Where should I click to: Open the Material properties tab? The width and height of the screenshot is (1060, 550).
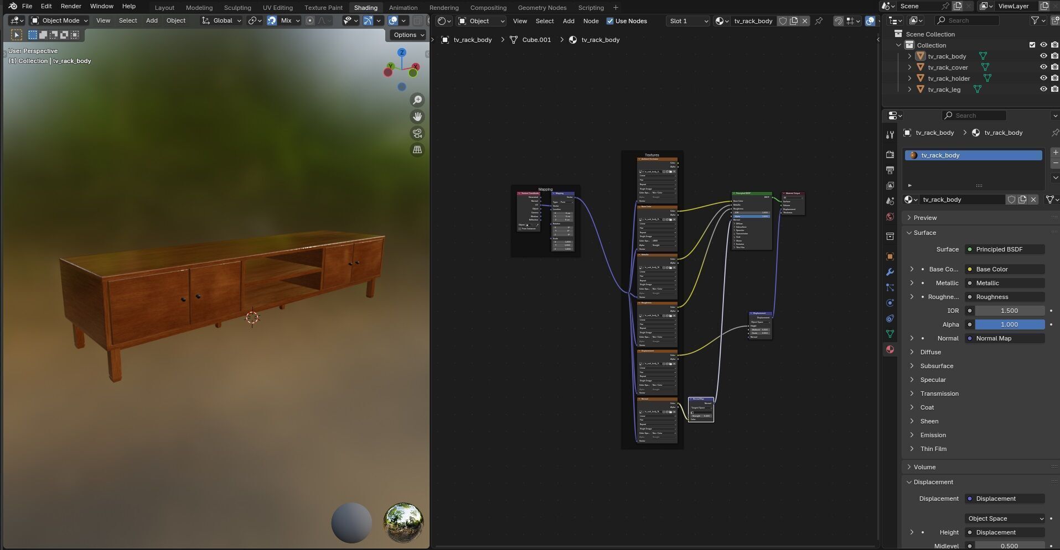click(890, 349)
